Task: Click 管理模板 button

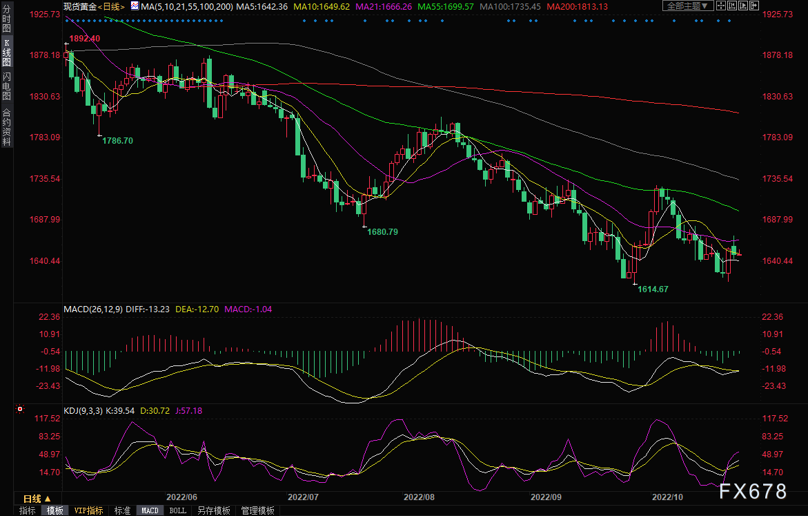Action: pyautogui.click(x=257, y=510)
